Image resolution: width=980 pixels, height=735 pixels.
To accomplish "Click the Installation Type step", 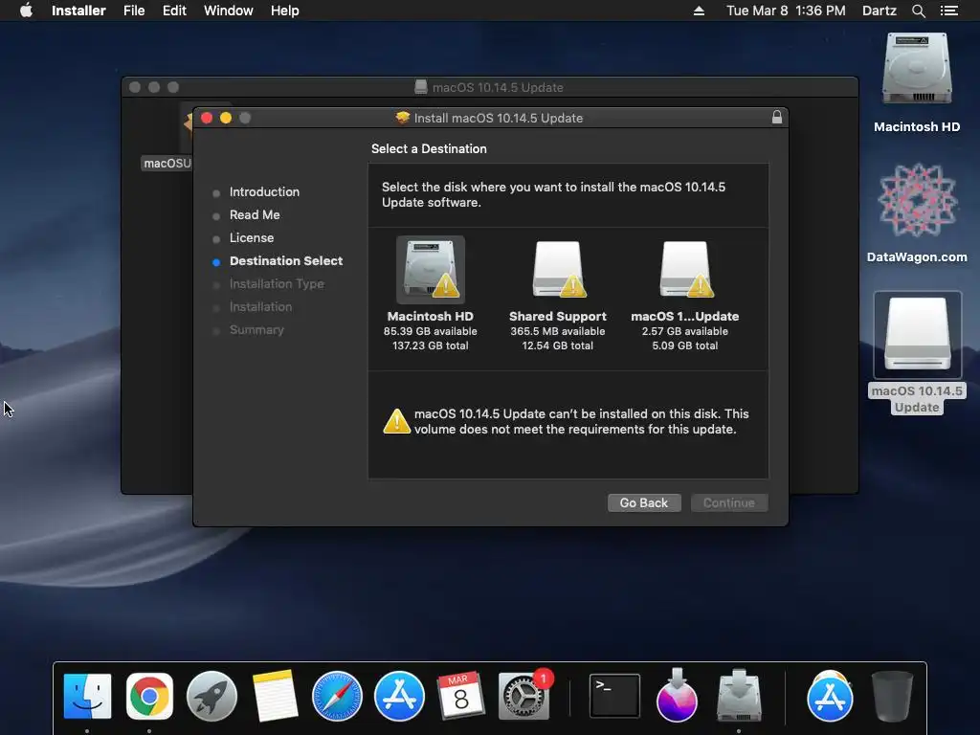I will click(277, 283).
